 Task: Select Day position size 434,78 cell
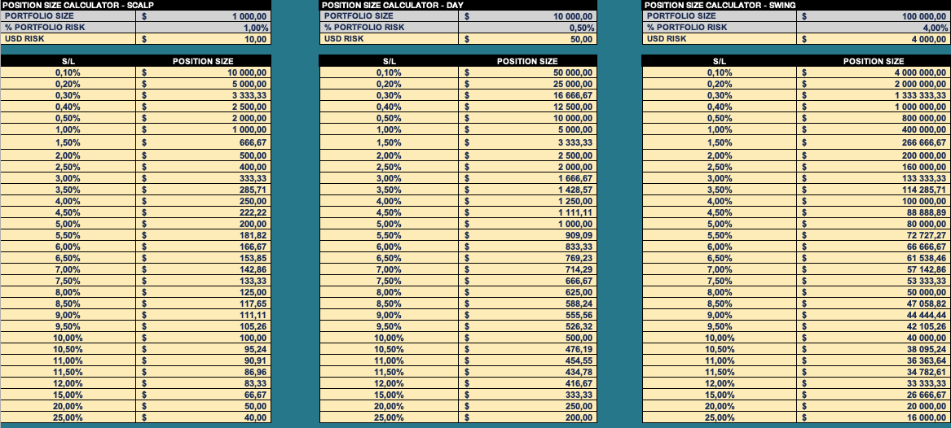[528, 373]
